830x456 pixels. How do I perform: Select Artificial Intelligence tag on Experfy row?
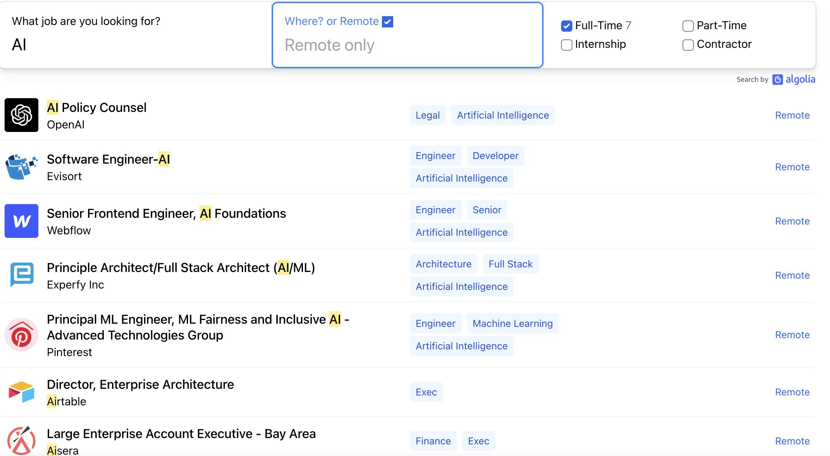(462, 286)
